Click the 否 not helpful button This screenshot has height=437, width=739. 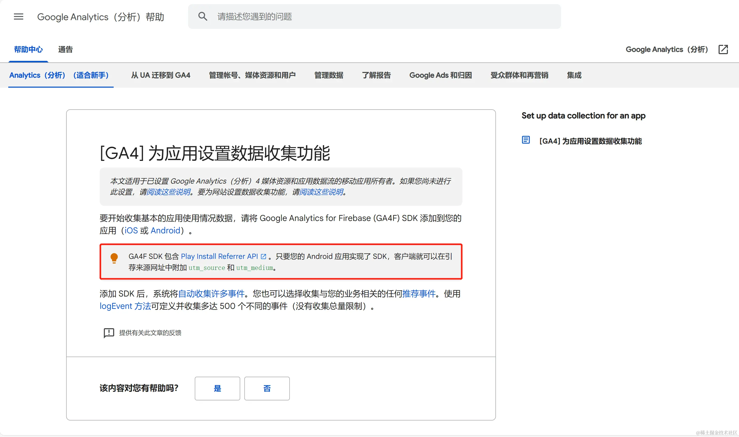tap(267, 389)
